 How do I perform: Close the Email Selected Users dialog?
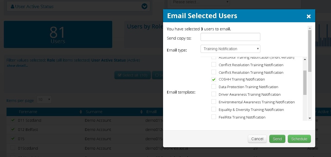[x=308, y=17]
